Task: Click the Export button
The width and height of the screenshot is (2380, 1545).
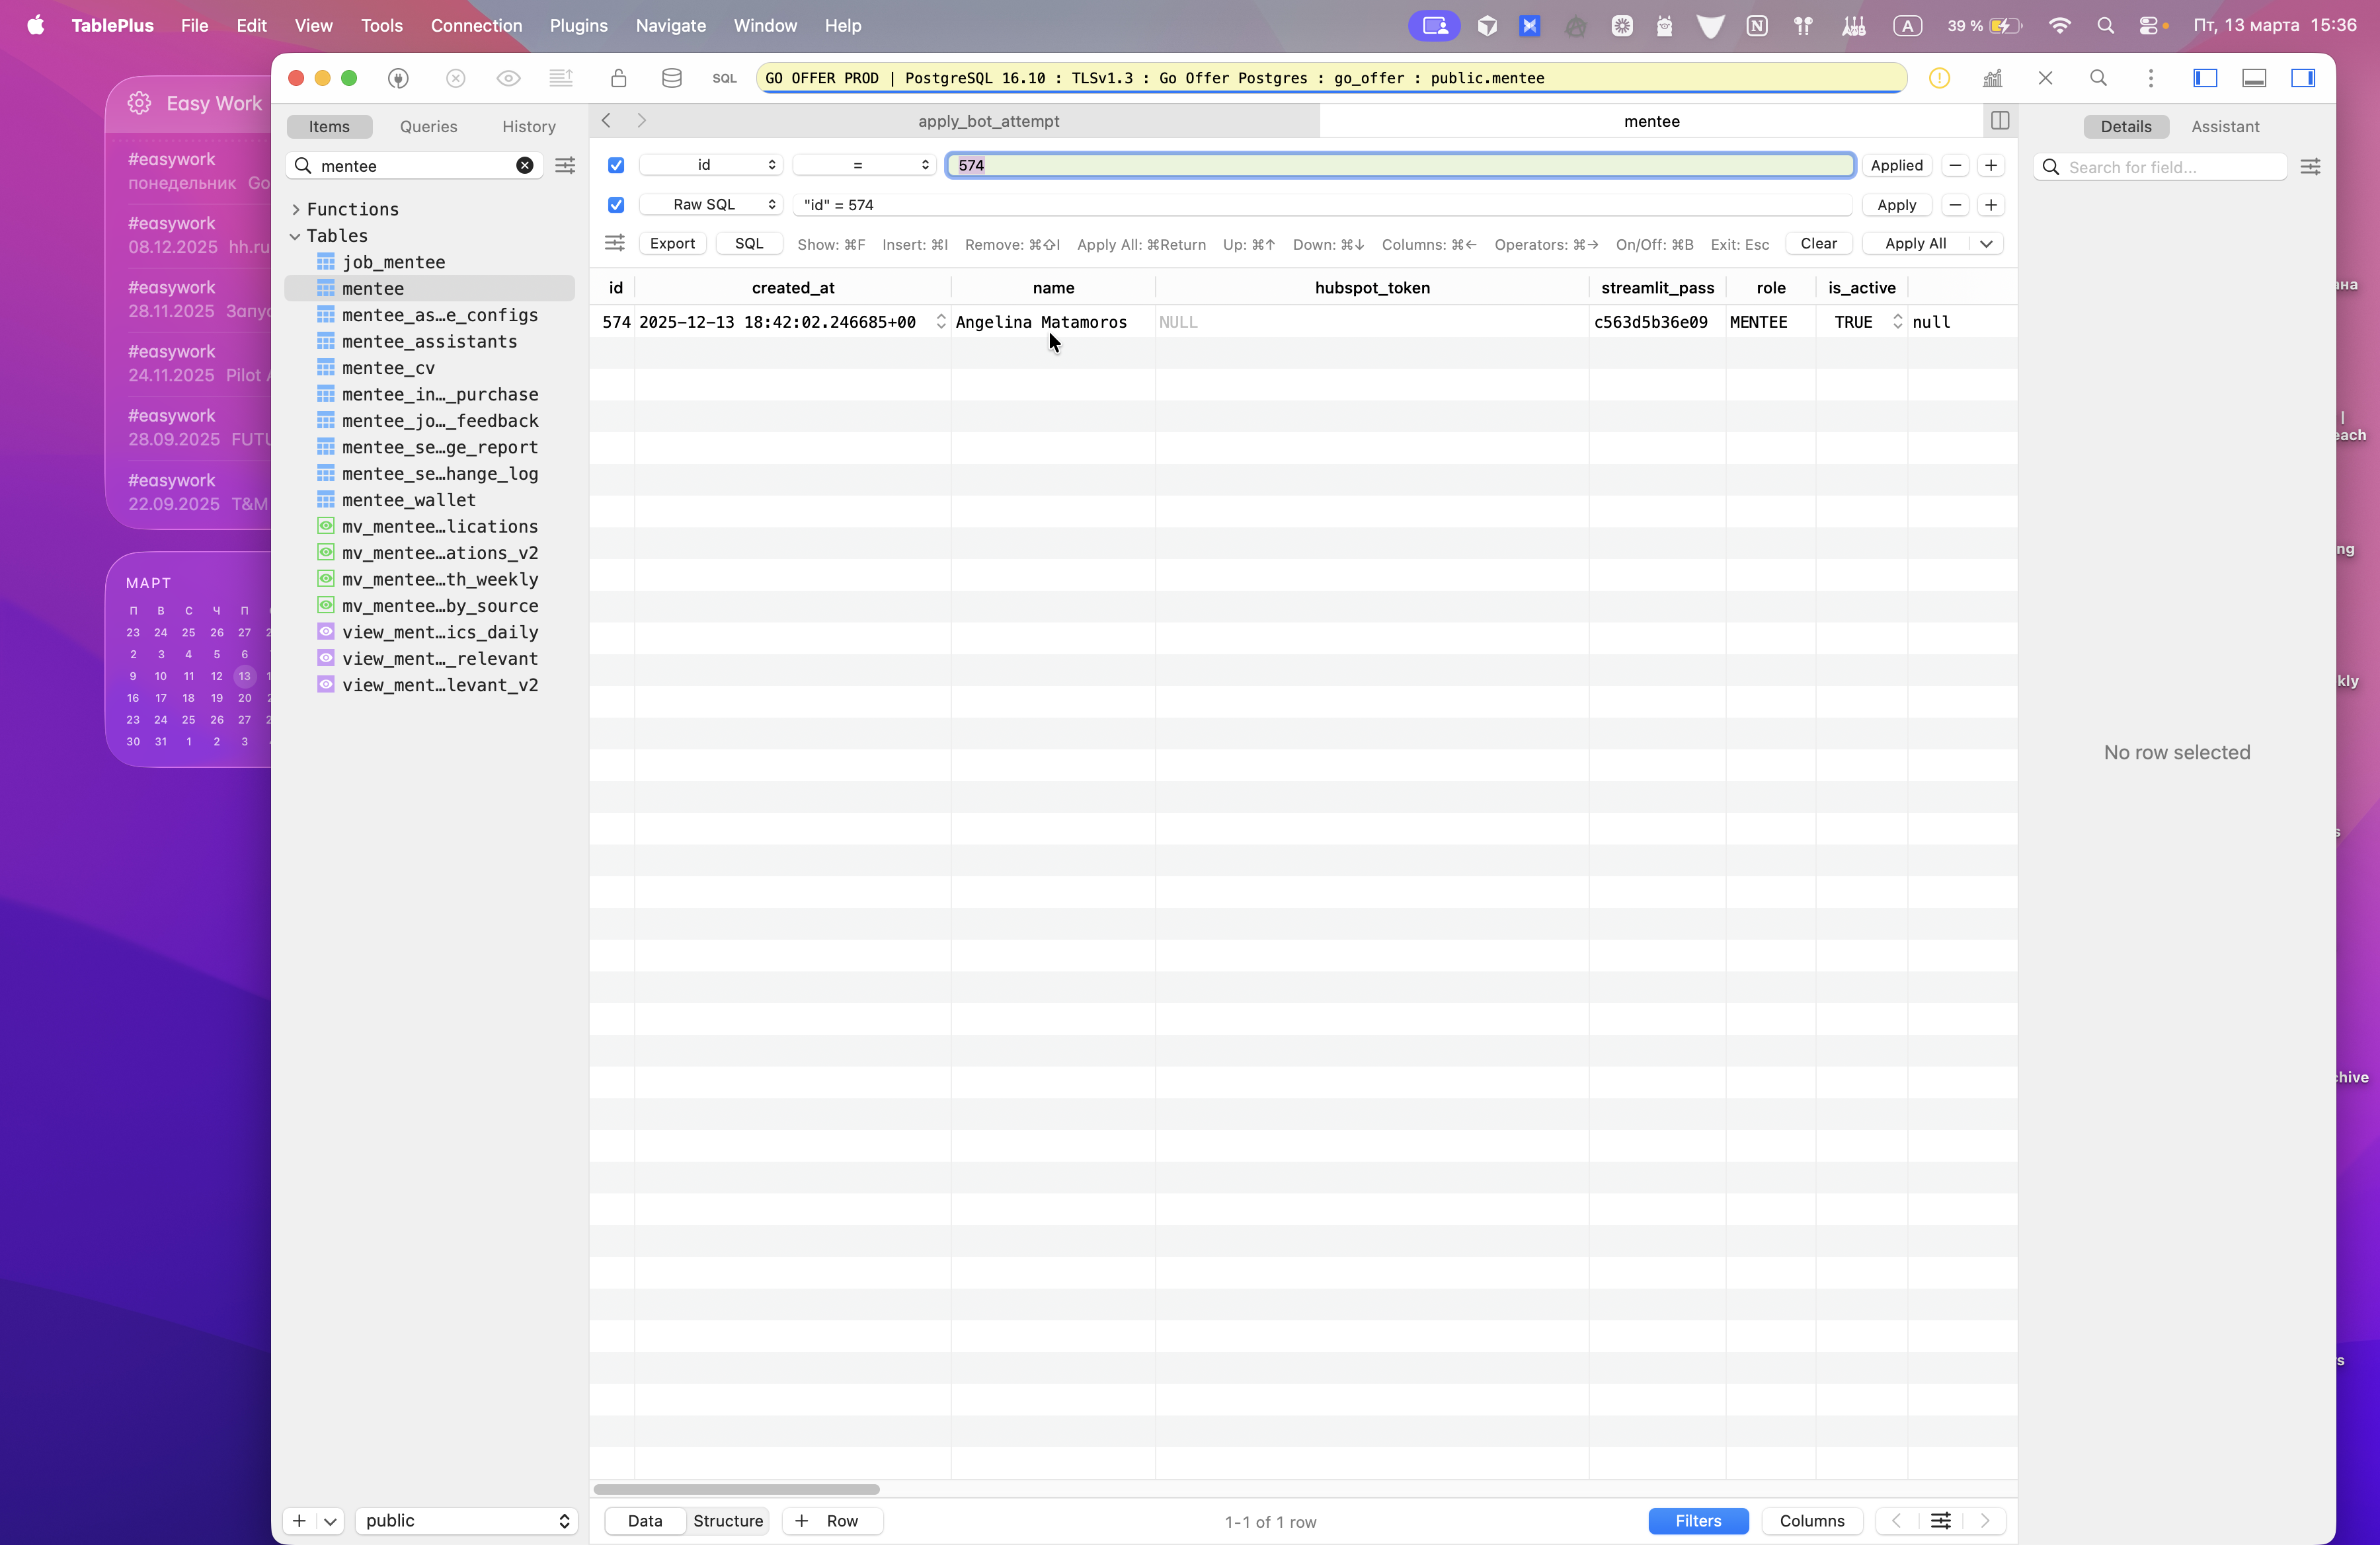Action: [672, 244]
